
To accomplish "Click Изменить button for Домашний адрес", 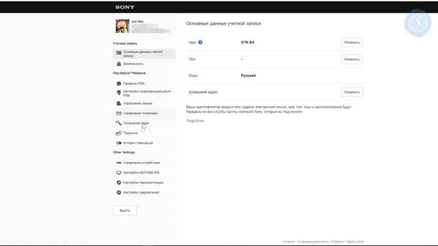I will coord(352,92).
